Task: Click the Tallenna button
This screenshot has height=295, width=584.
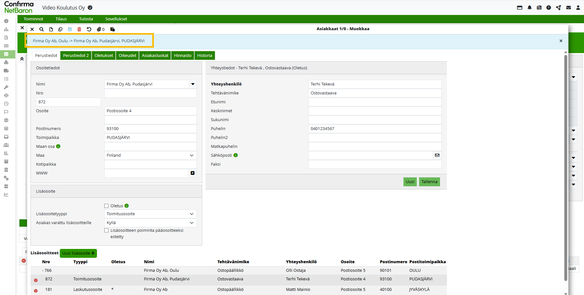Action: coord(429,182)
